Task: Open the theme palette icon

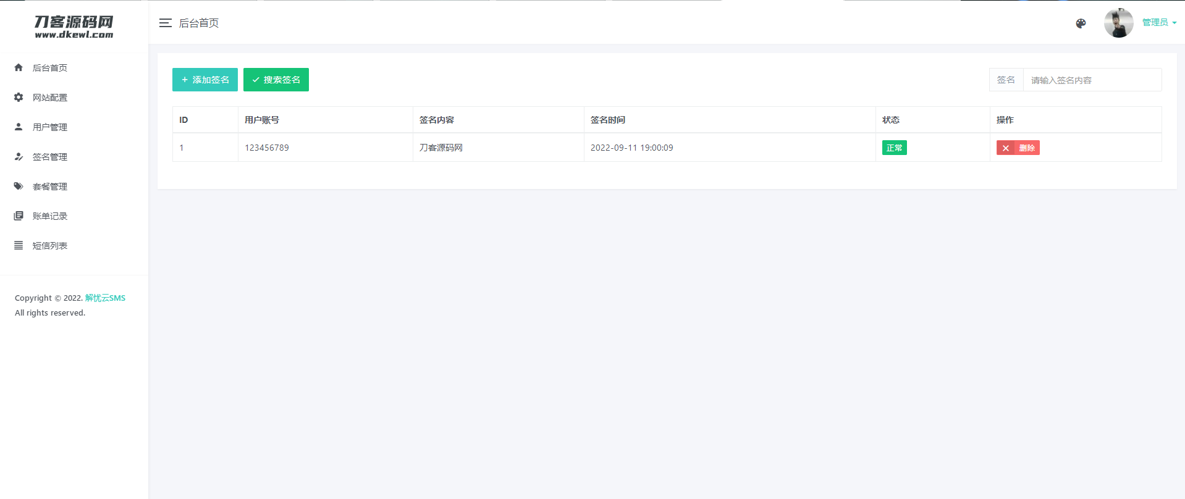Action: [x=1081, y=23]
